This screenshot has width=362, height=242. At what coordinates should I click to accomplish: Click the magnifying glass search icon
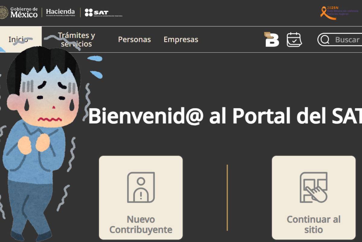(325, 40)
